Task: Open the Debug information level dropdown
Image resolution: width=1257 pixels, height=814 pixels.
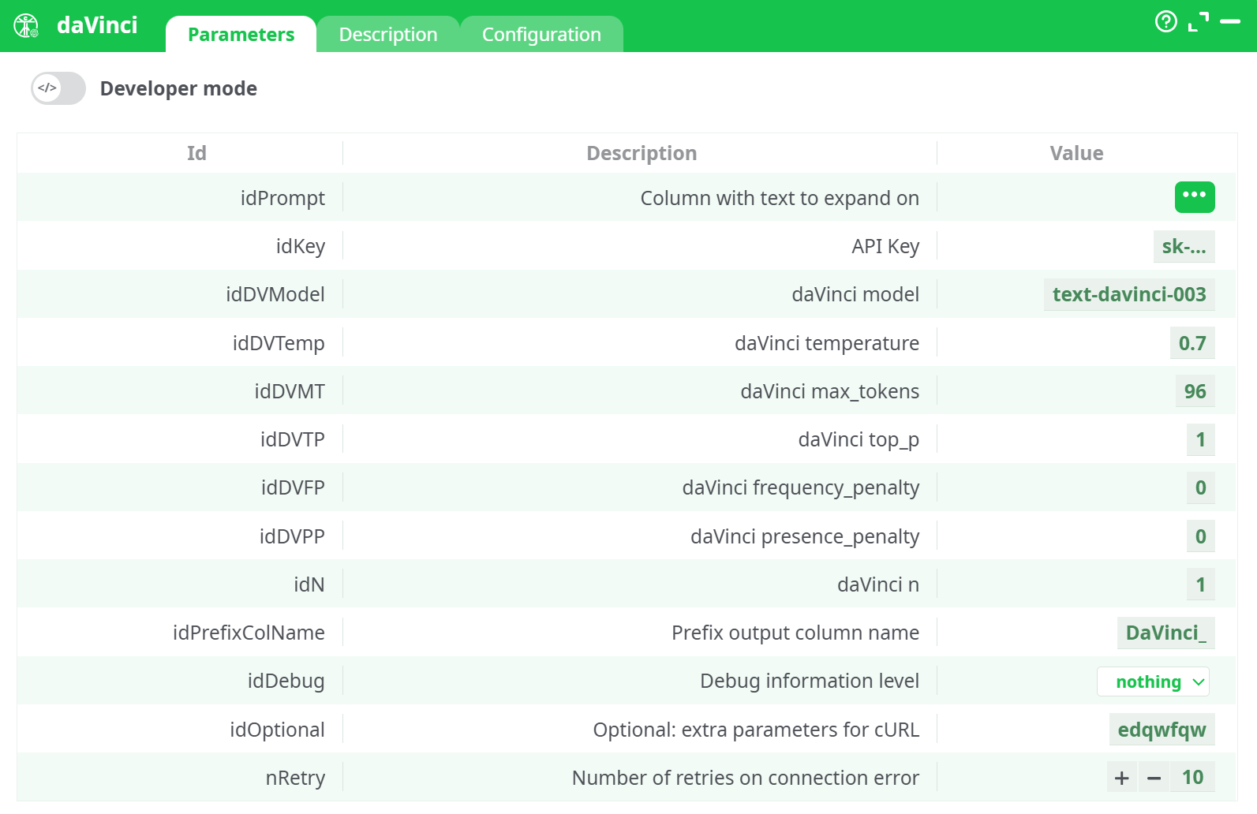Action: pyautogui.click(x=1153, y=681)
